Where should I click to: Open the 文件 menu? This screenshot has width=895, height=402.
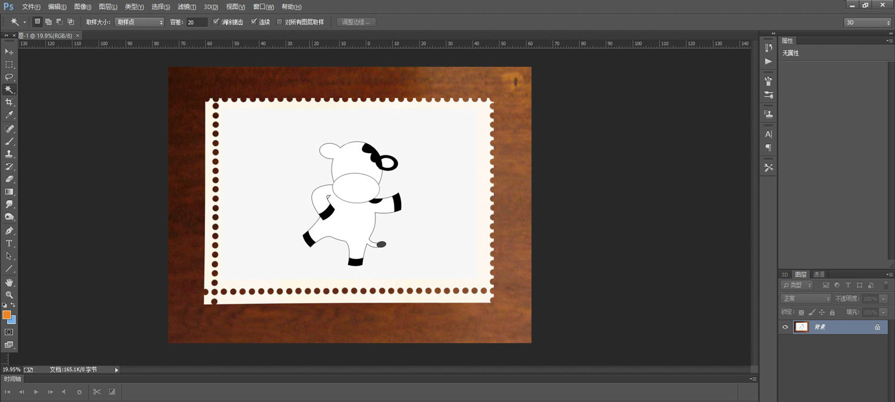[x=31, y=7]
